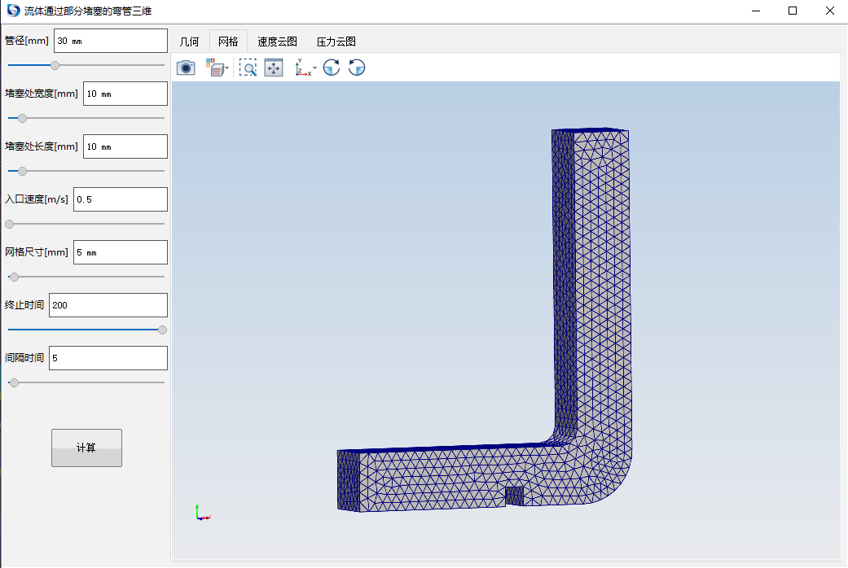Click the 计算 button
The width and height of the screenshot is (848, 568).
(86, 448)
